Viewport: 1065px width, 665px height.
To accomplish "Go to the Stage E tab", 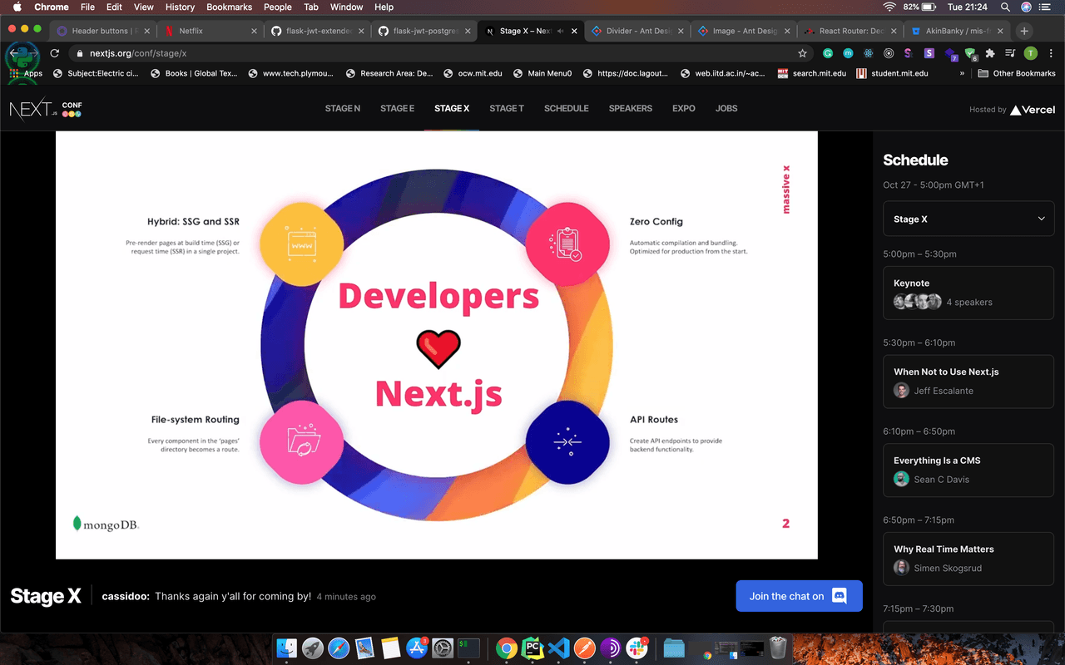I will pos(397,109).
